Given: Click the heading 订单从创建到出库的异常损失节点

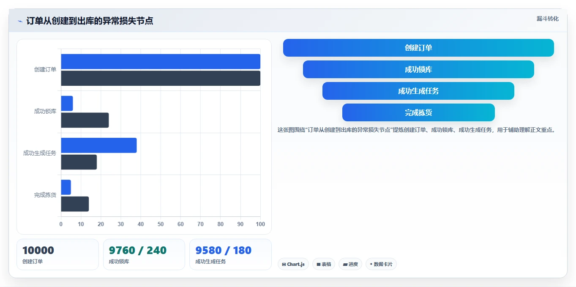Looking at the screenshot, I should pos(90,21).
